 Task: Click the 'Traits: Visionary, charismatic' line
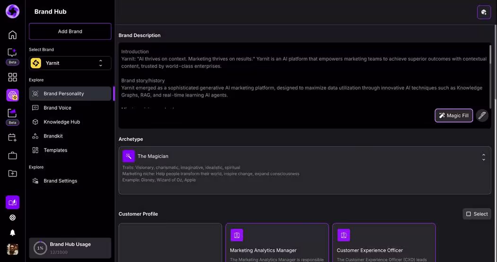click(181, 167)
